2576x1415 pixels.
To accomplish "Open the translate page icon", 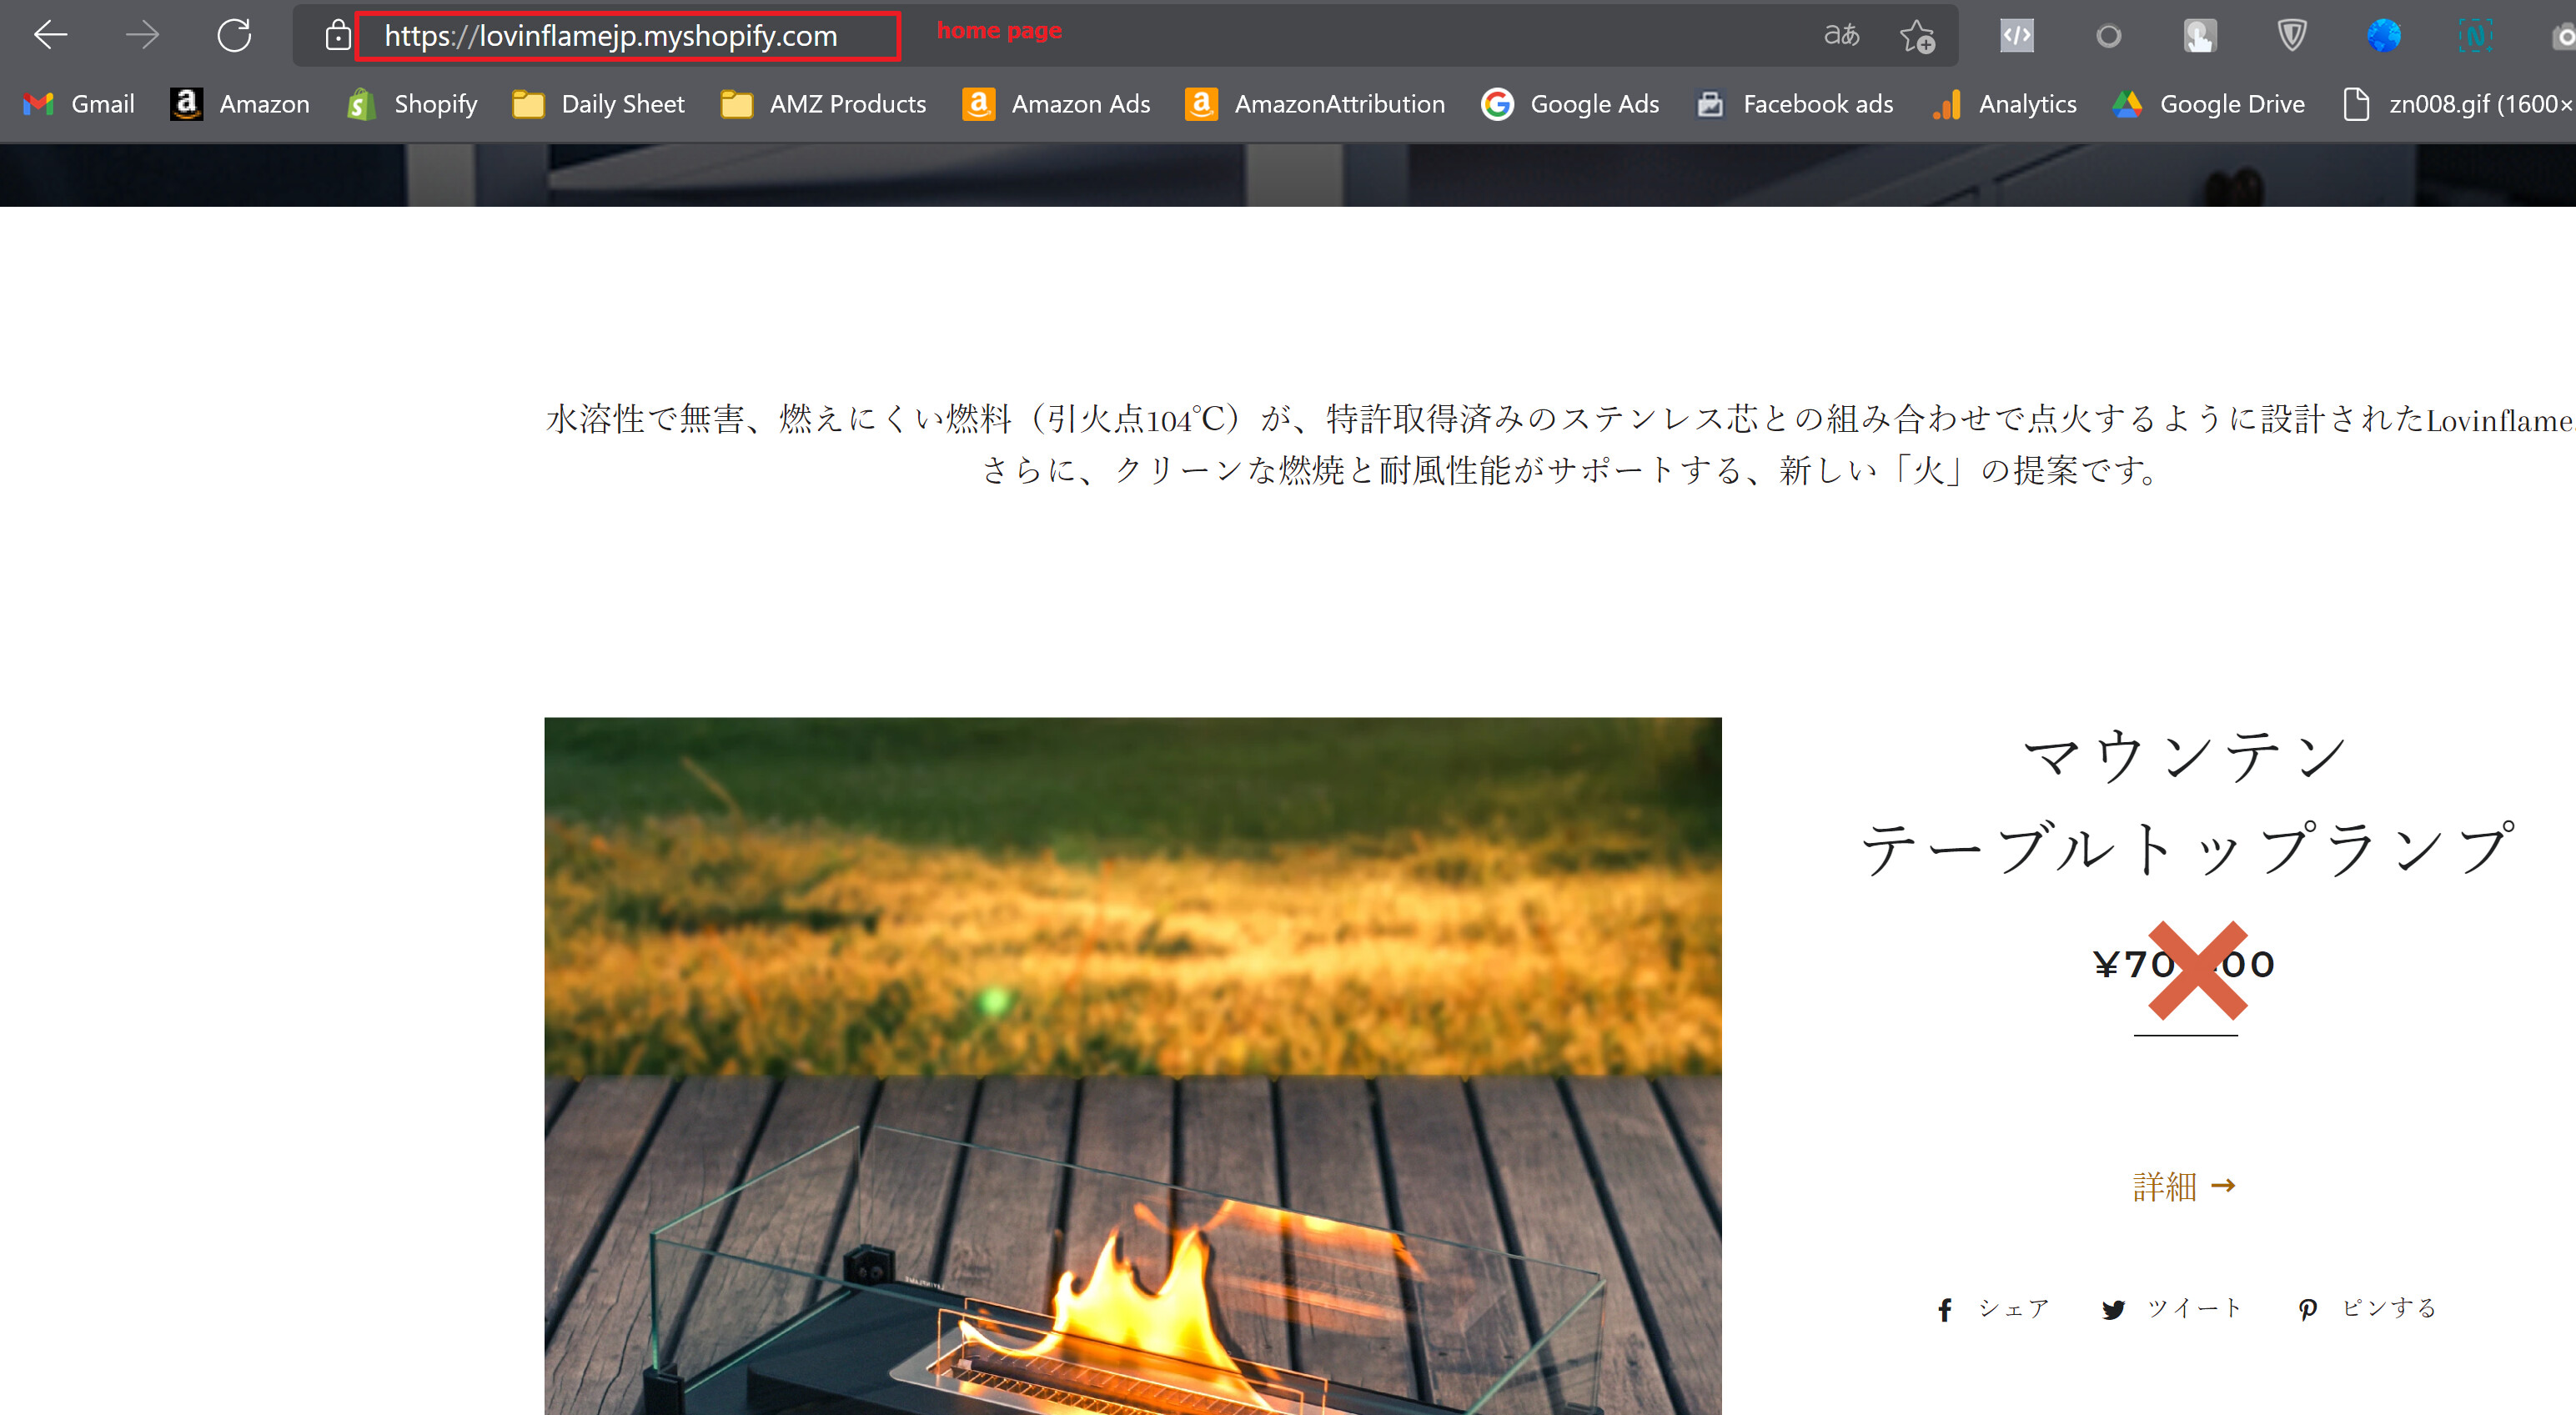I will pyautogui.click(x=1841, y=36).
